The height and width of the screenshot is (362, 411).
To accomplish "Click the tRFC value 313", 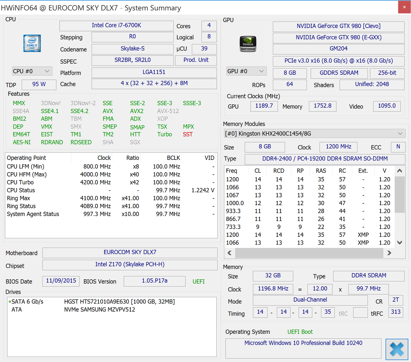I will (x=396, y=312).
